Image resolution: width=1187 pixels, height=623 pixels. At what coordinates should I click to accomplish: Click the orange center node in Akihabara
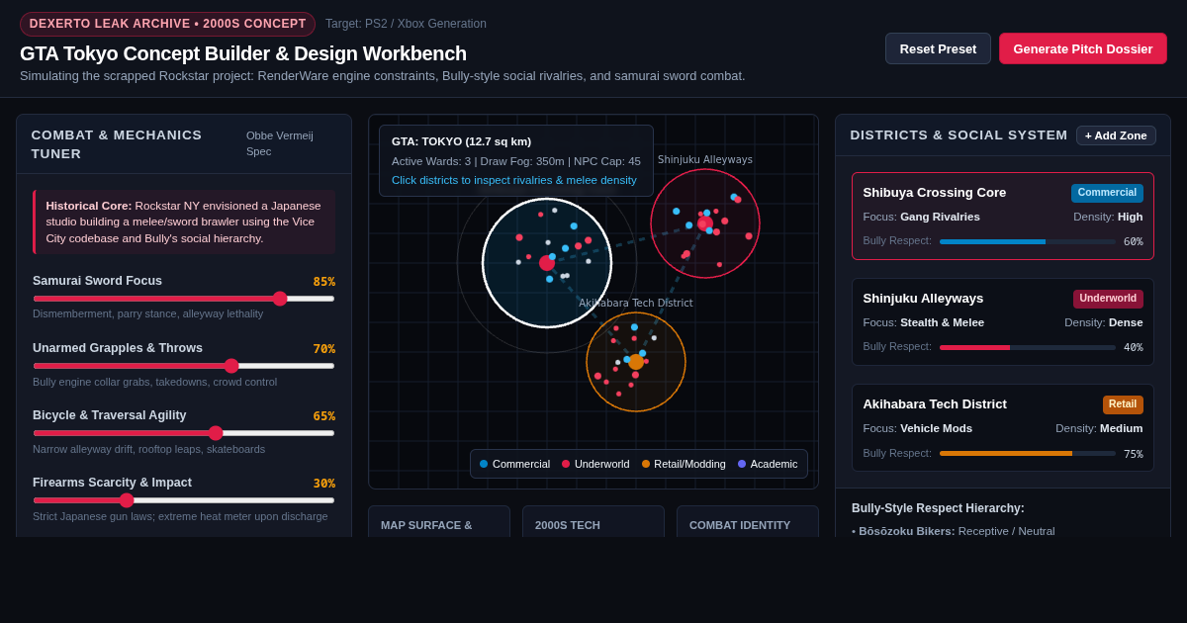636,362
